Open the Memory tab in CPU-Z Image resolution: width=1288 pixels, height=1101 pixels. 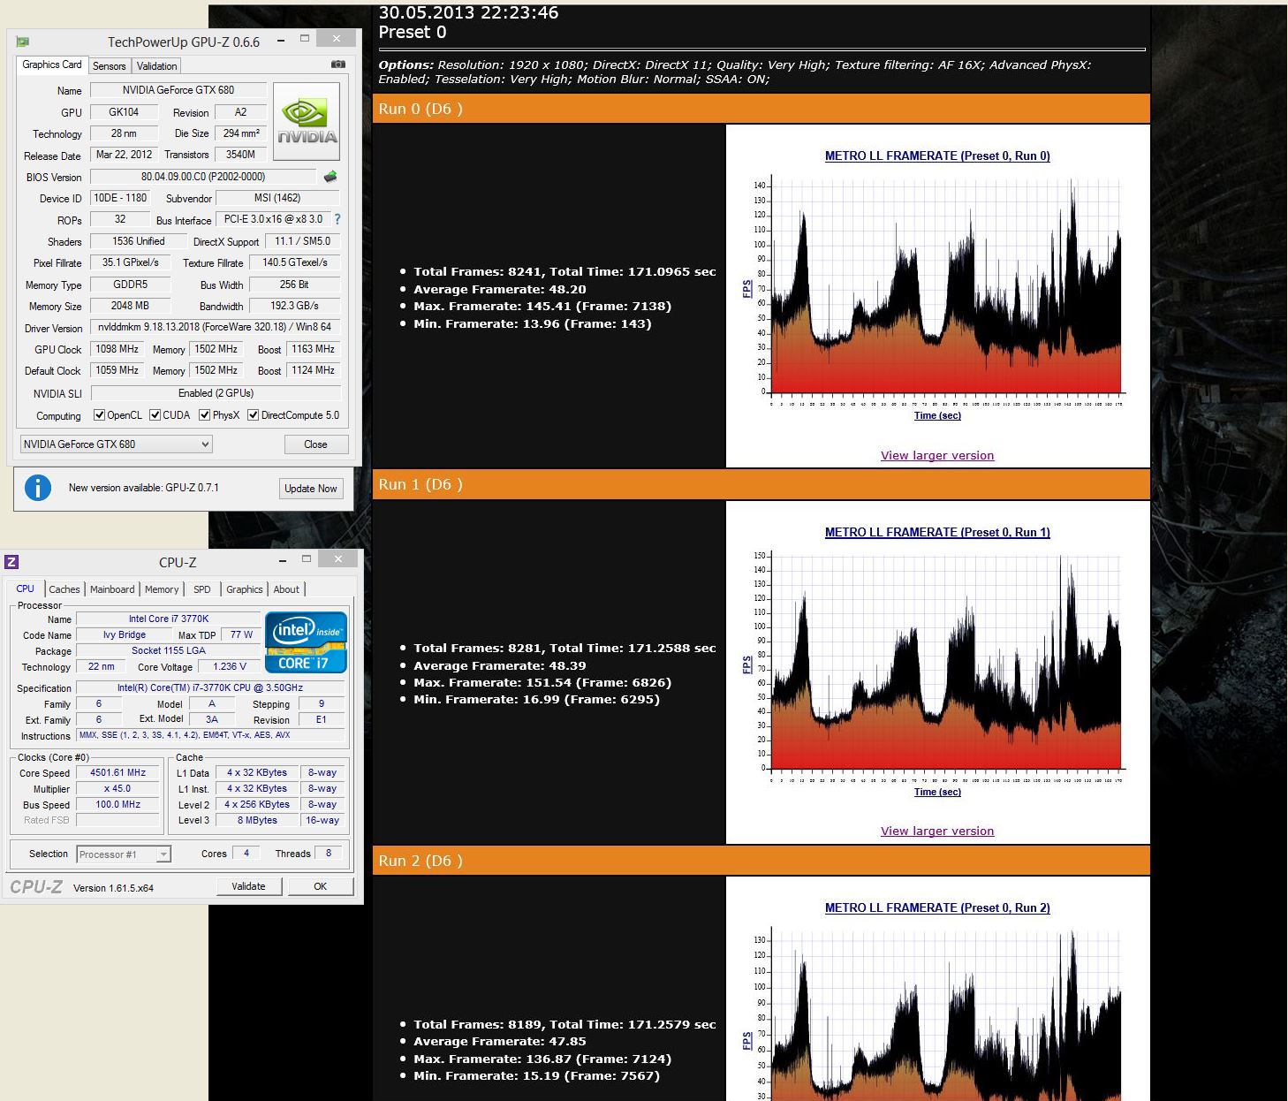162,589
